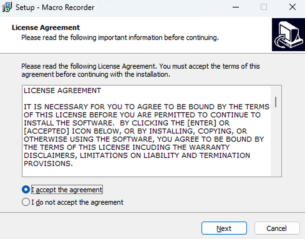Click "Please read the following important information" subtitle
The height and width of the screenshot is (239, 305).
[x=120, y=38]
